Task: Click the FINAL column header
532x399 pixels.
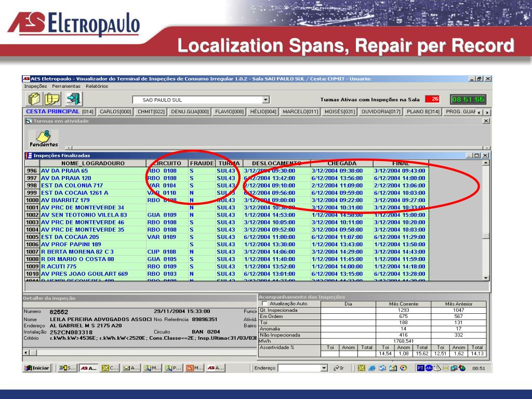Action: click(401, 163)
